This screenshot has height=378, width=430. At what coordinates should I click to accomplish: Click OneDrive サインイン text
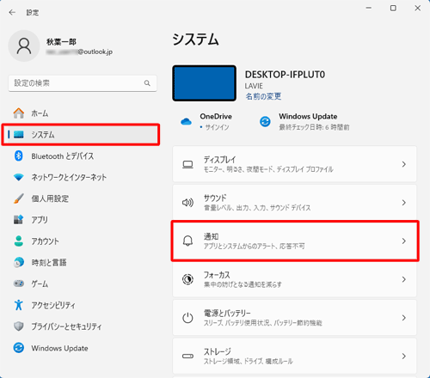(x=217, y=127)
